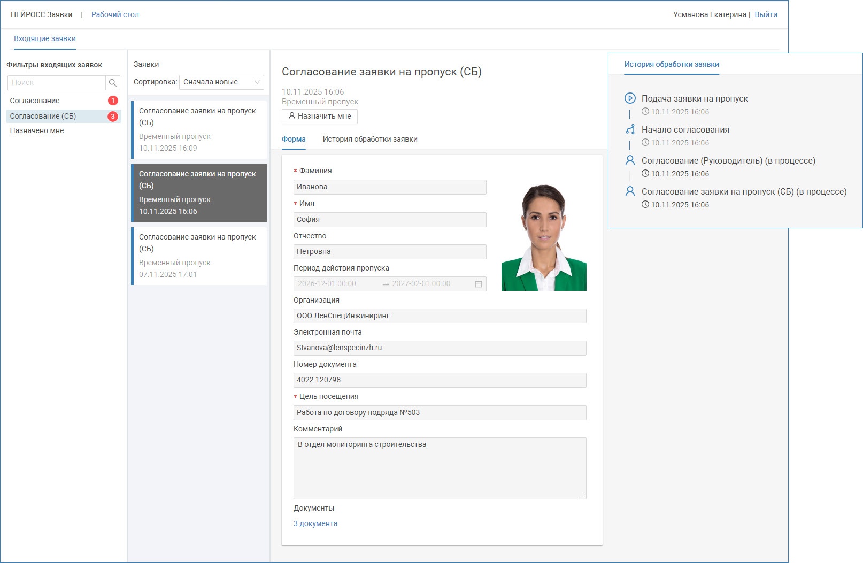Click person icon beside Согласование заявки на пропуск (СБ) history entry
The width and height of the screenshot is (863, 563).
[x=630, y=191]
